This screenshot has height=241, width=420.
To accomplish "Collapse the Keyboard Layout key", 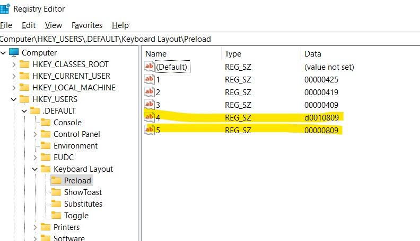I will (x=35, y=169).
